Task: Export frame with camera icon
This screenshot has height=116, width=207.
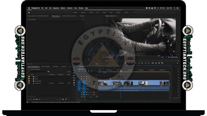Action: coord(159,63)
